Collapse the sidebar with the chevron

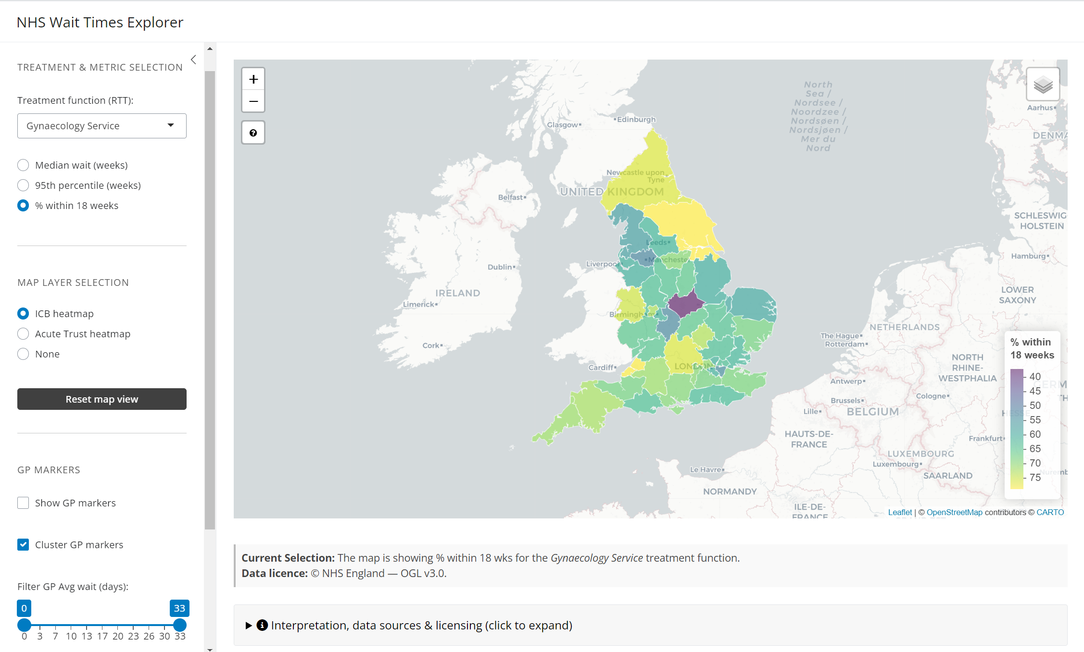click(x=193, y=60)
